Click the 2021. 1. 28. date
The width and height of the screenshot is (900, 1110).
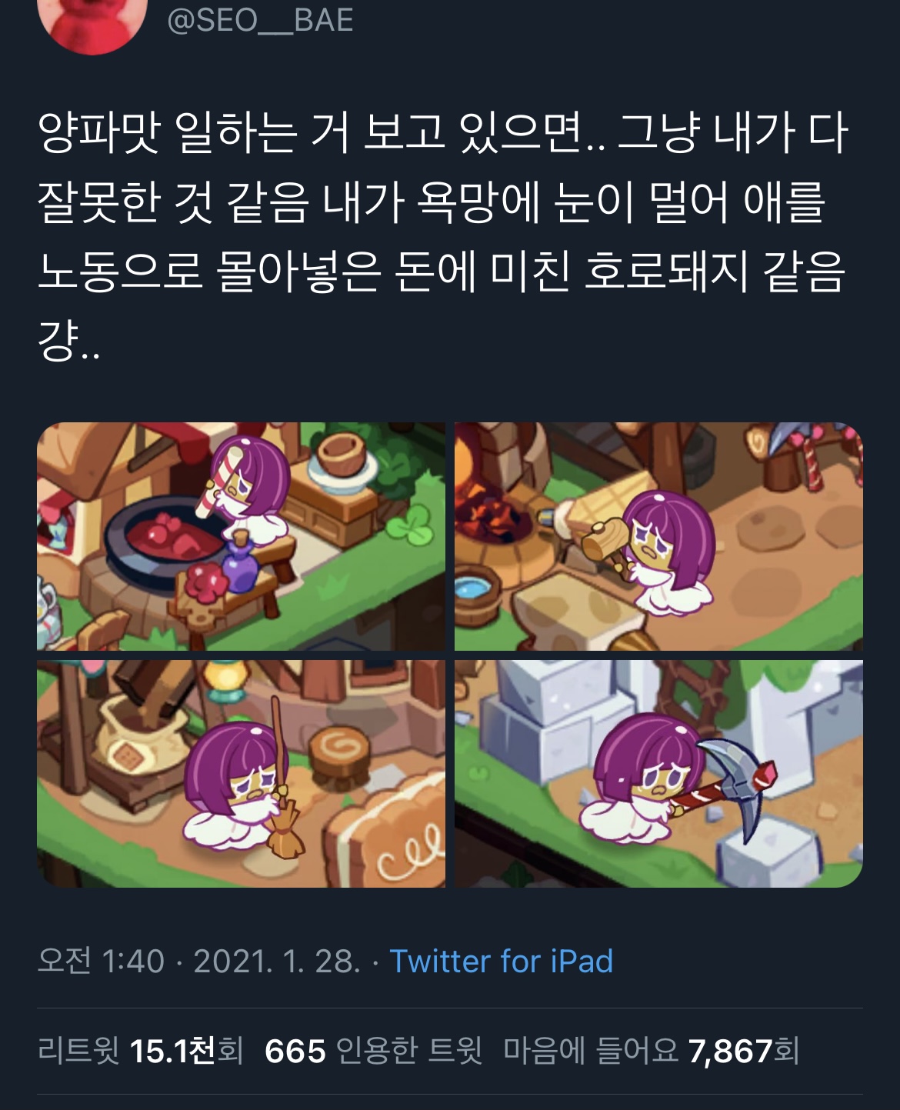click(277, 961)
